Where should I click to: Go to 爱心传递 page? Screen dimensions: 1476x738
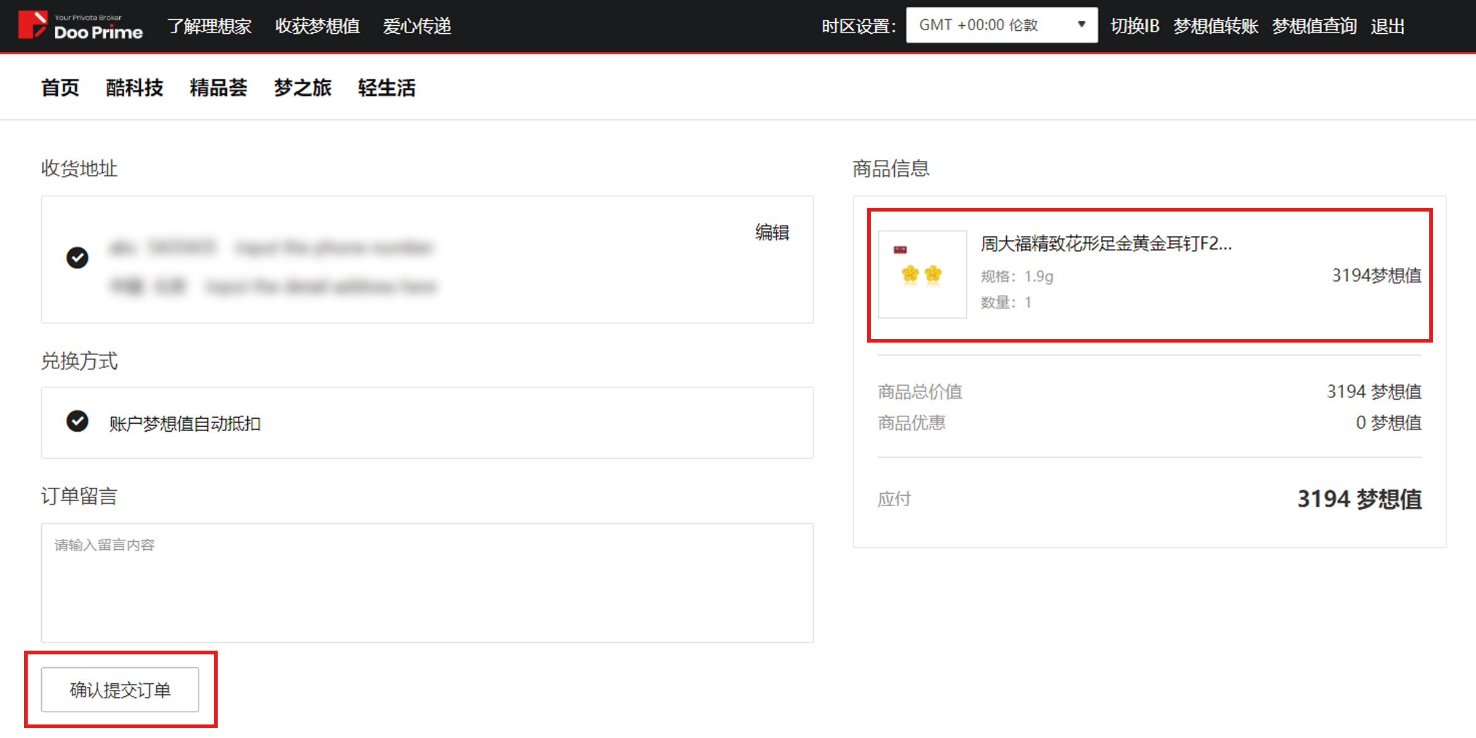tap(417, 26)
